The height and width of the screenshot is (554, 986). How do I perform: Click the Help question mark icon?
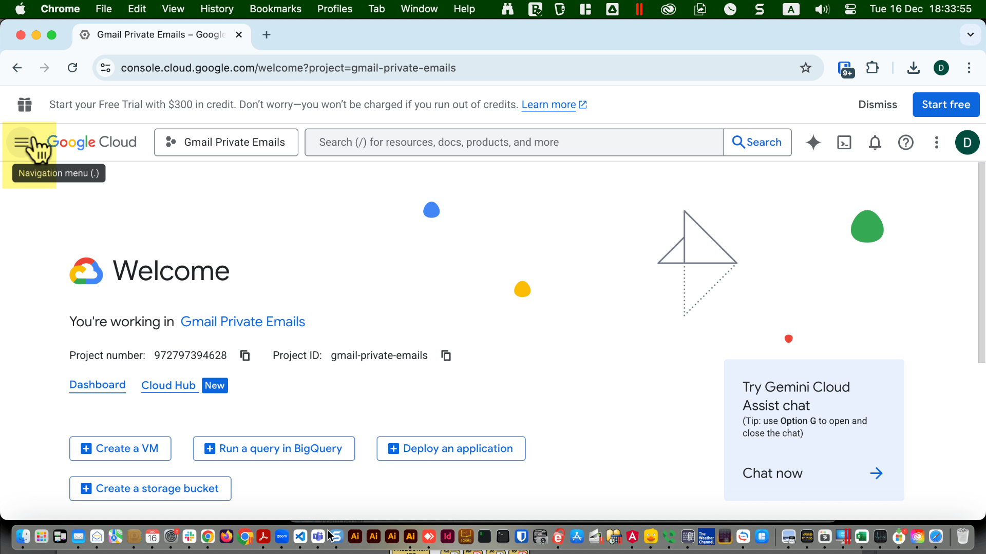tap(906, 143)
